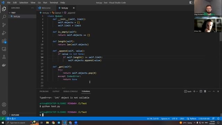The width and height of the screenshot is (222, 125).
Task: Open the Zoom app on the taskbar
Action: [x=76, y=123]
